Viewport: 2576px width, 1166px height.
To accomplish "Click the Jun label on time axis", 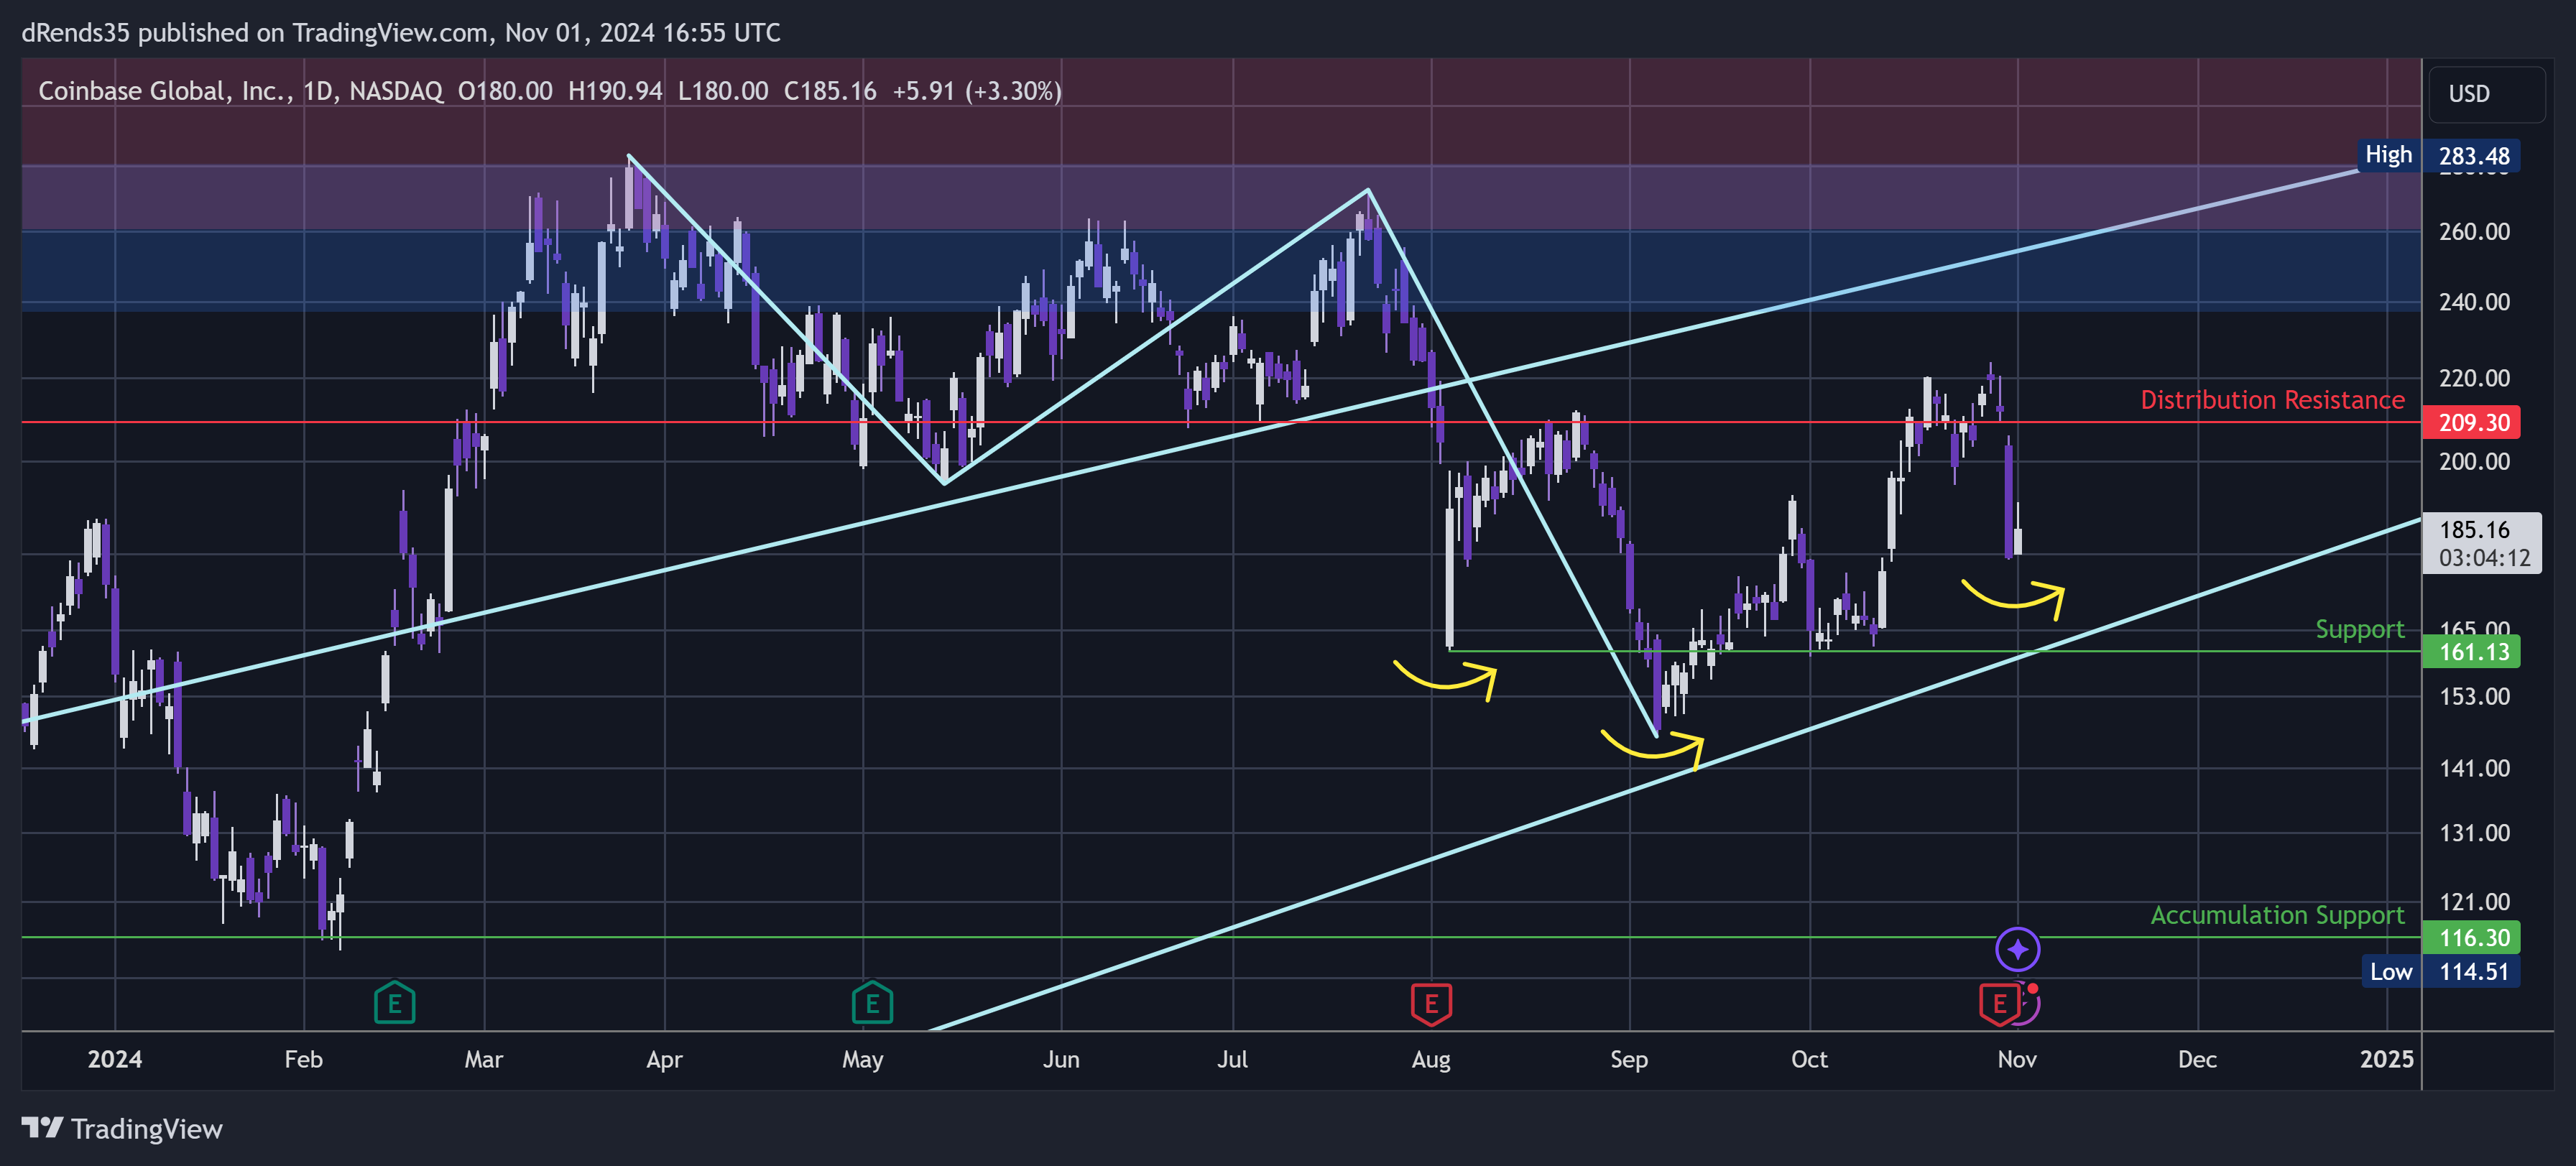I will [1061, 1059].
